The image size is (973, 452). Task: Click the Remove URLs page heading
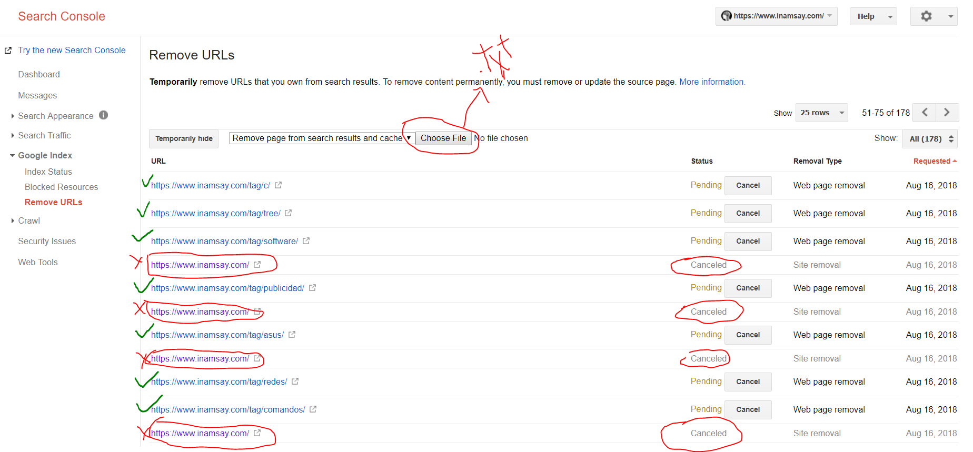click(x=192, y=55)
